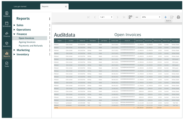Go to previous report page
Image resolution: width=184 pixels, height=119 pixels.
click(95, 17)
